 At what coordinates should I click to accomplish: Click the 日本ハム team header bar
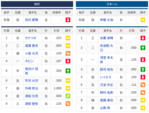(x=112, y=4)
